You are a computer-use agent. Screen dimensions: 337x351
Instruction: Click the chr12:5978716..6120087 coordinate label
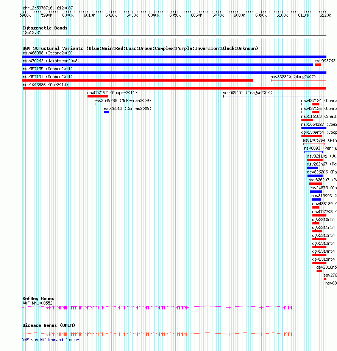point(48,8)
